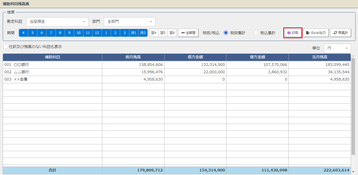Toggle the 決2 period button

[x=143, y=33]
